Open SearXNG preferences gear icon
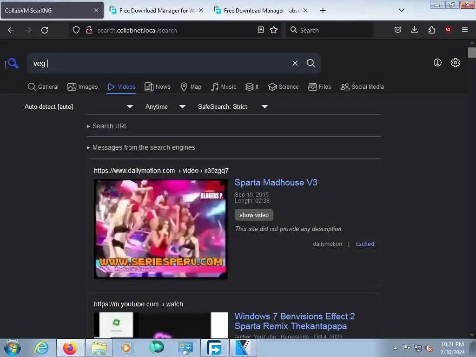The height and width of the screenshot is (357, 476). click(455, 63)
